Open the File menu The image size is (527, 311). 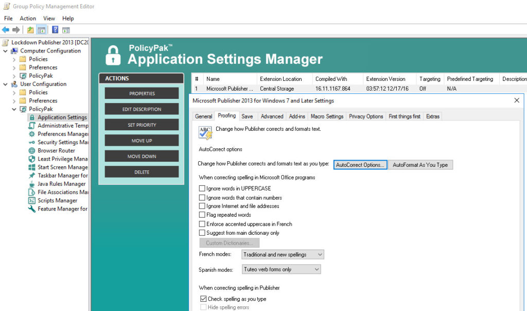tap(8, 19)
